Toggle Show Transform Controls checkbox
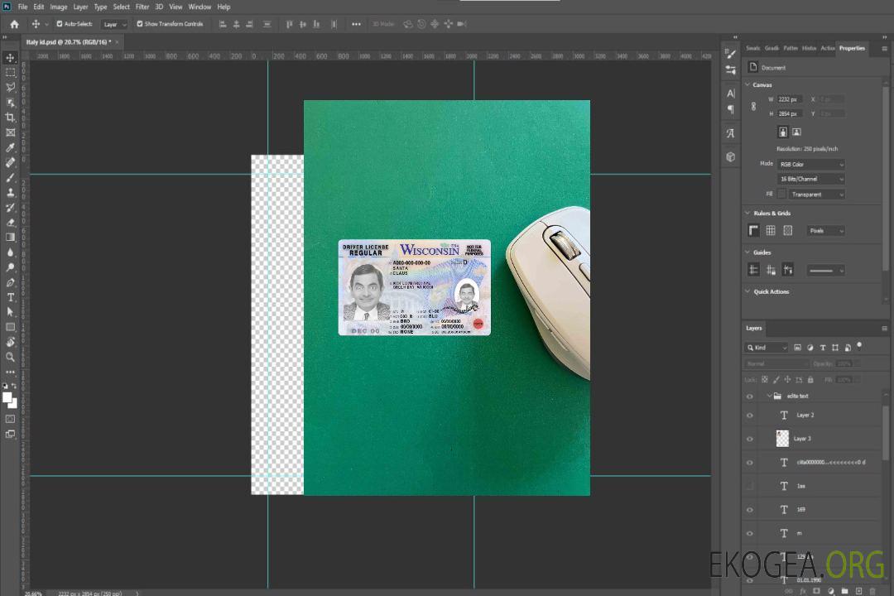894x596 pixels. 140,24
